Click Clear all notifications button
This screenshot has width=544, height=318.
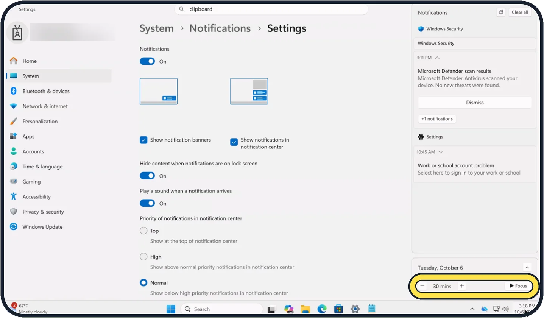point(520,12)
